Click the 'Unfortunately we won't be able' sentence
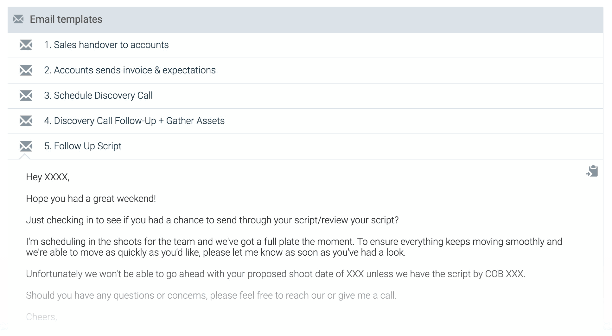Viewport: 612px width, 336px height. (x=276, y=274)
